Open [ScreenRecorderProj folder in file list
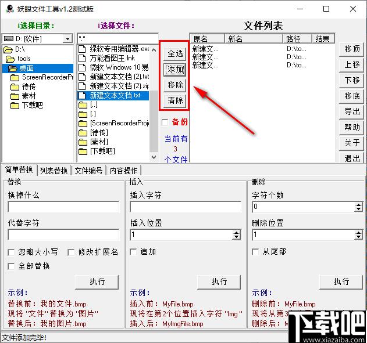The width and height of the screenshot is (367, 343). pyautogui.click(x=113, y=123)
